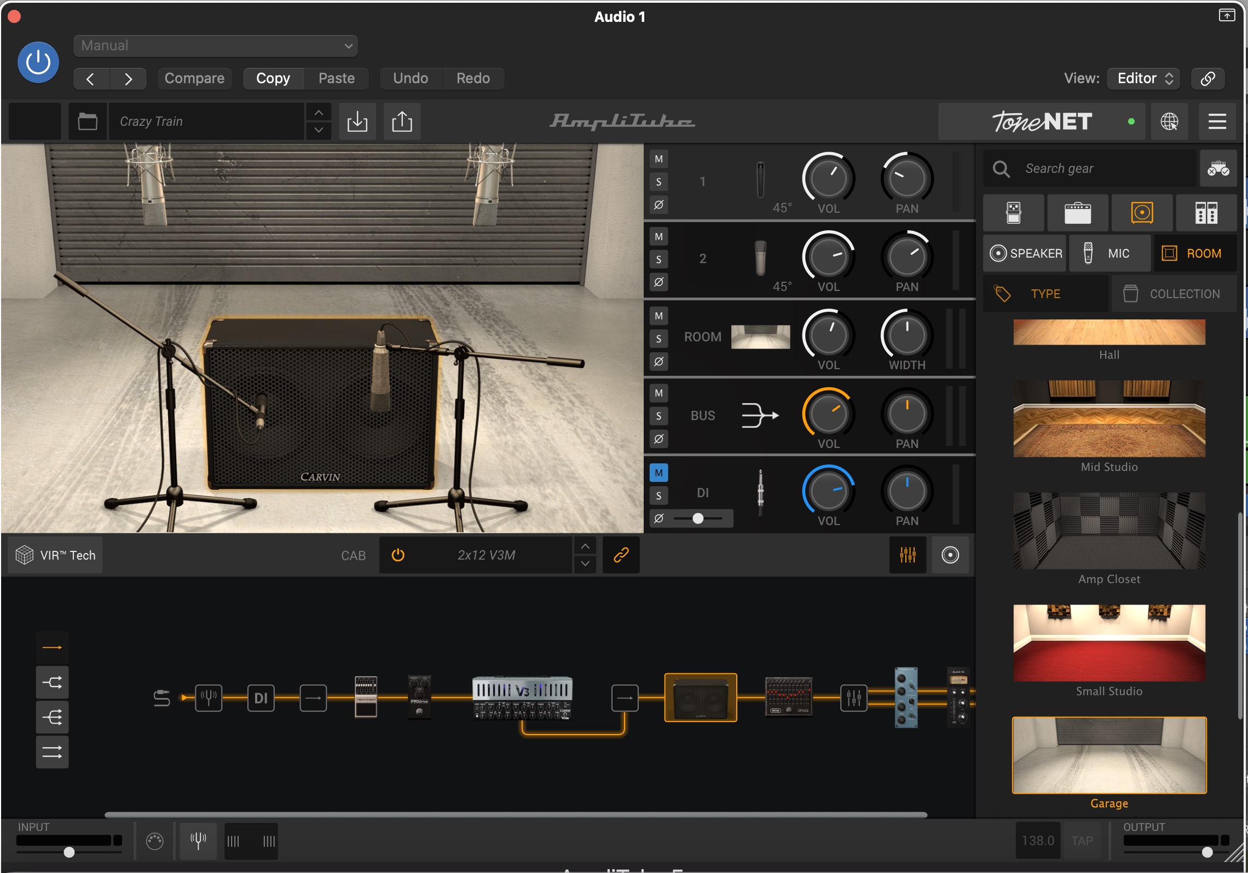Select the amp gear category icon
This screenshot has height=873, width=1248.
click(x=1077, y=213)
